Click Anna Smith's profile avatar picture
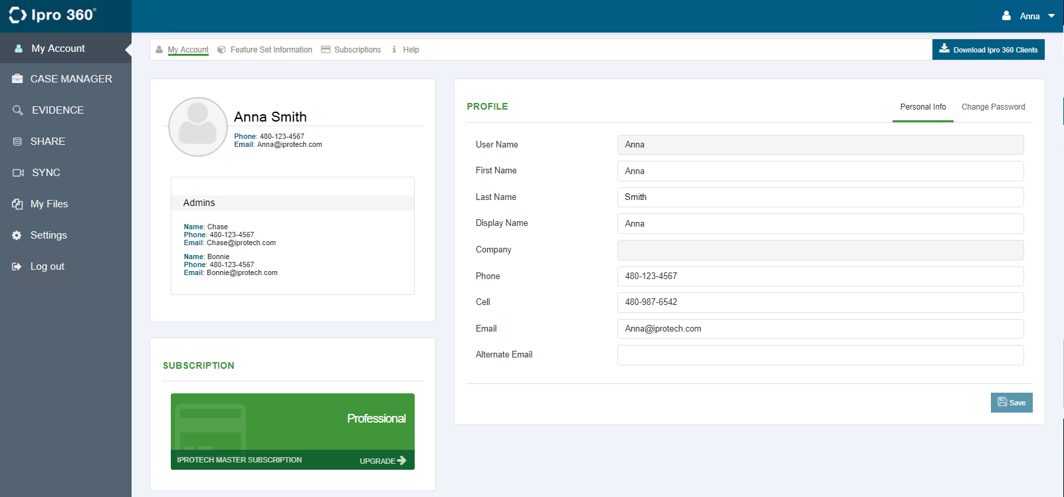The width and height of the screenshot is (1064, 497). tap(197, 127)
